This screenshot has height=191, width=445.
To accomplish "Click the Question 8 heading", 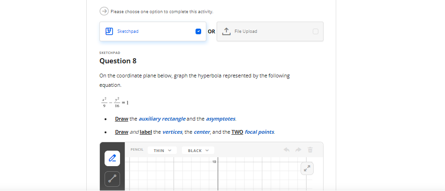I will 118,61.
